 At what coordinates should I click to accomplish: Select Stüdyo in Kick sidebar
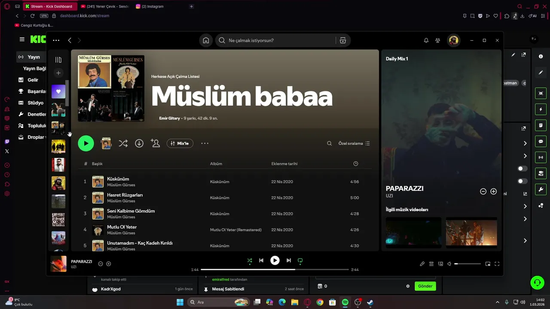35,103
